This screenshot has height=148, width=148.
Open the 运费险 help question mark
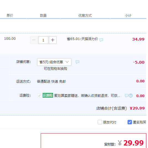[x=131, y=96]
